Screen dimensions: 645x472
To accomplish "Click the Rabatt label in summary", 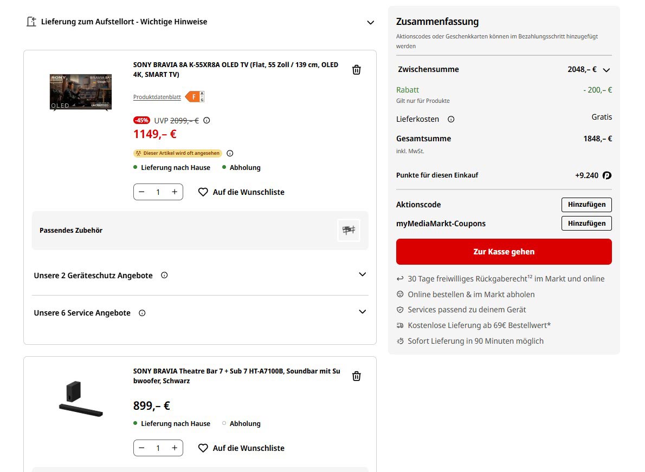I will pyautogui.click(x=407, y=89).
